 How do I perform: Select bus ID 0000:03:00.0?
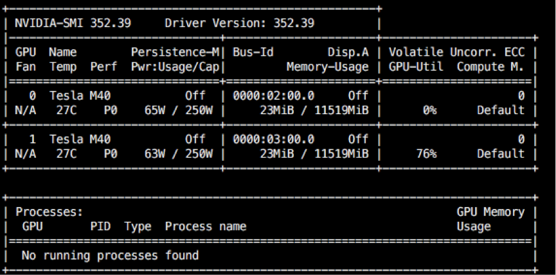[273, 139]
